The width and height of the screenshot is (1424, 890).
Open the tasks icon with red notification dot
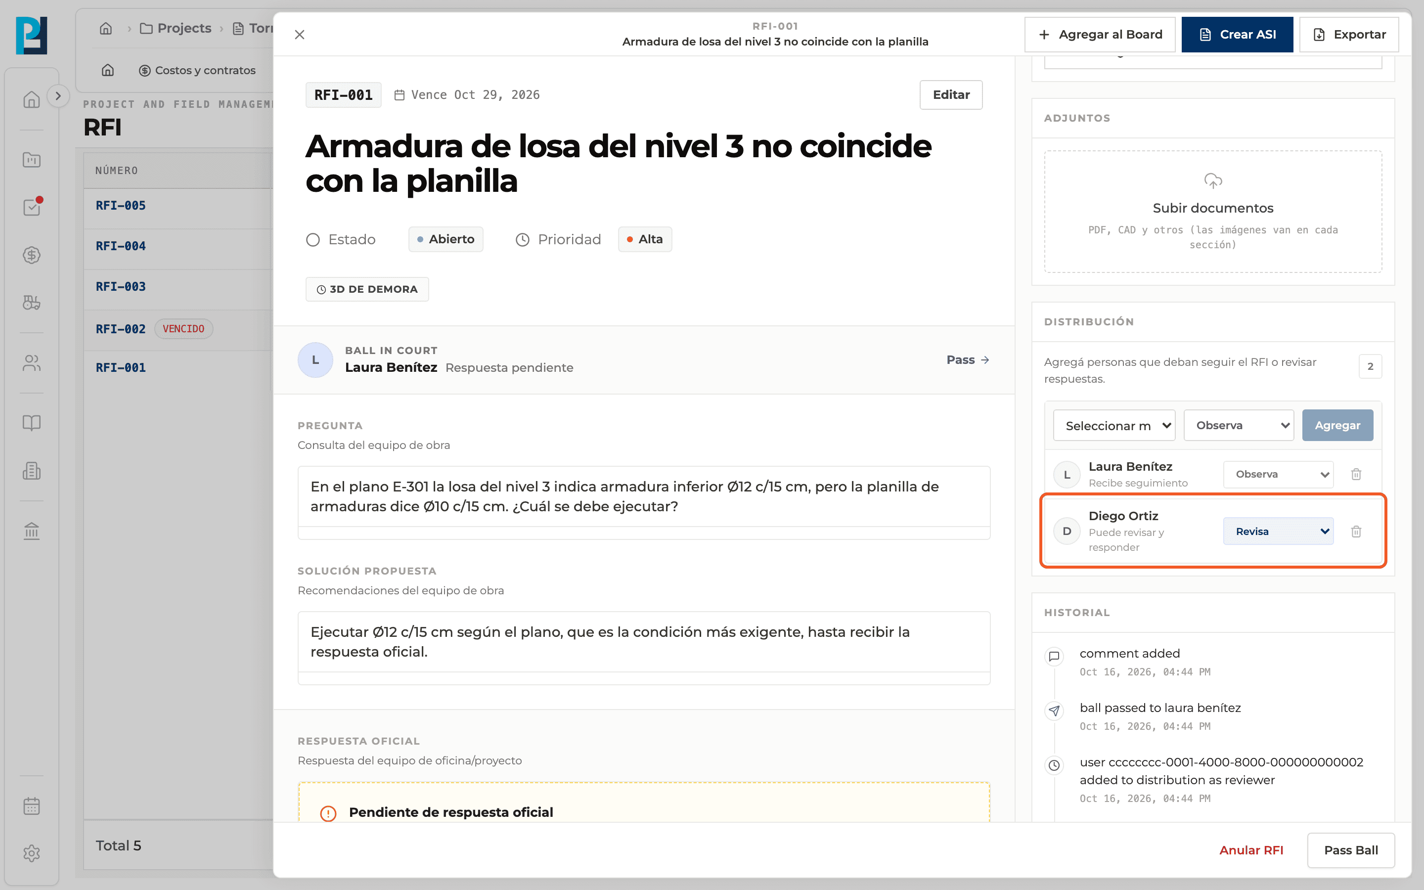tap(32, 207)
